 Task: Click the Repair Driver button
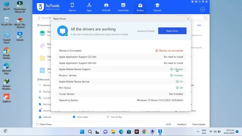[172, 31]
